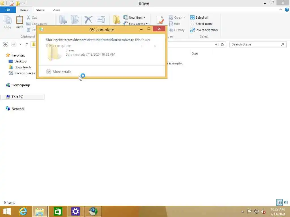Screen dimensions: 290x217
Task: Click the History command in the ribbon
Action: pos(177,30)
